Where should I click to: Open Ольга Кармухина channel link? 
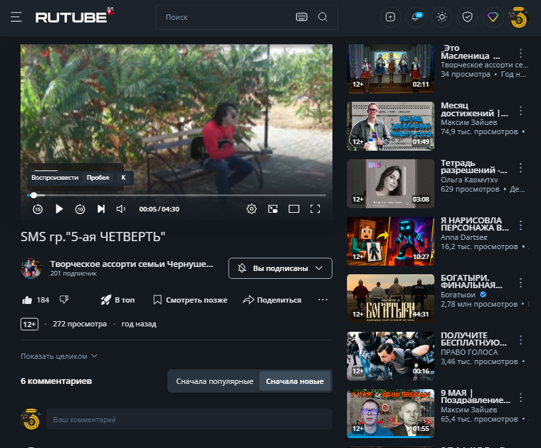469,180
